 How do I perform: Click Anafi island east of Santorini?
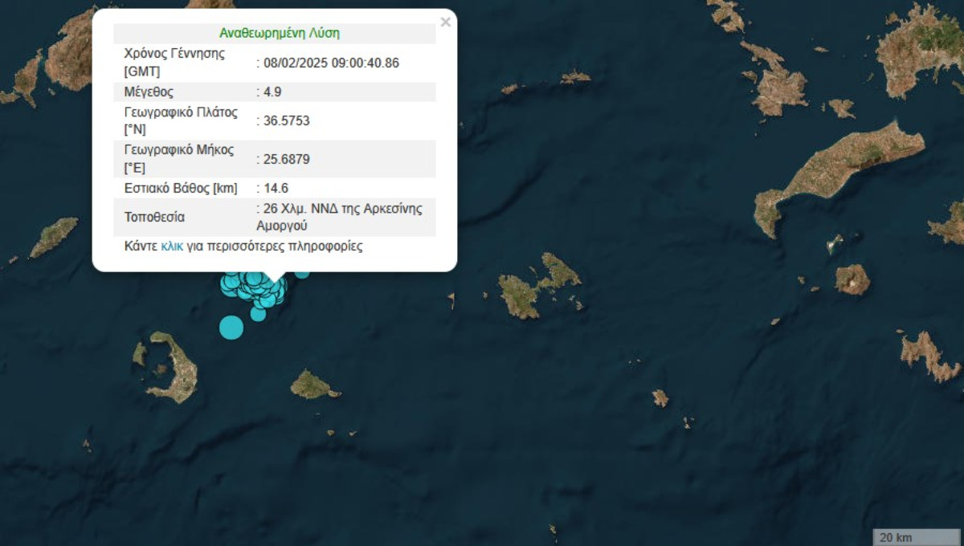click(x=312, y=386)
